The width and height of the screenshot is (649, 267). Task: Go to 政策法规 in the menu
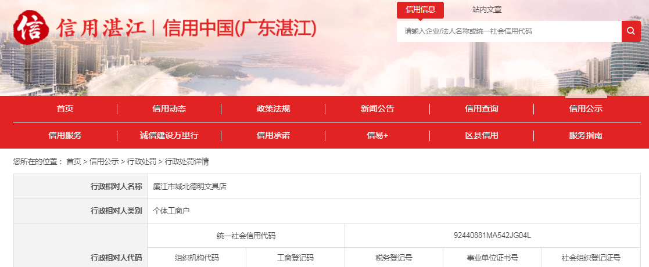[273, 109]
